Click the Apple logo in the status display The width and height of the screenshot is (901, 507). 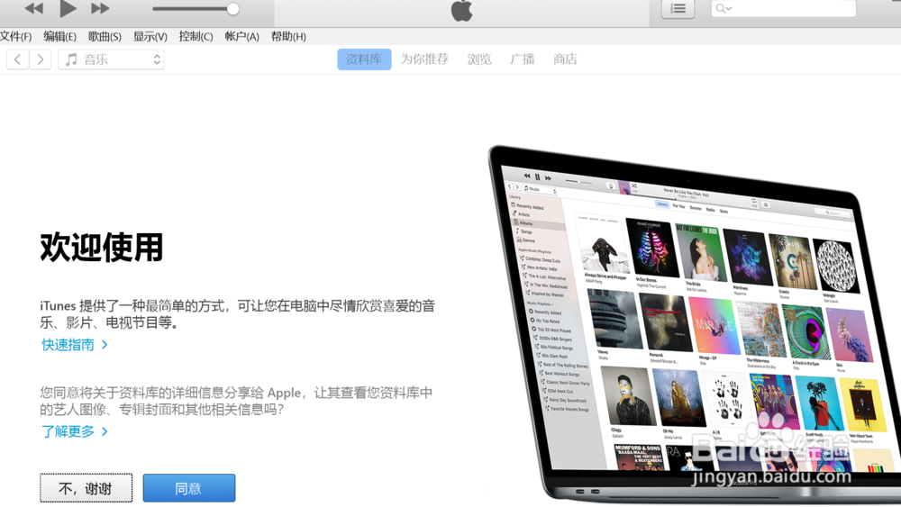click(461, 10)
